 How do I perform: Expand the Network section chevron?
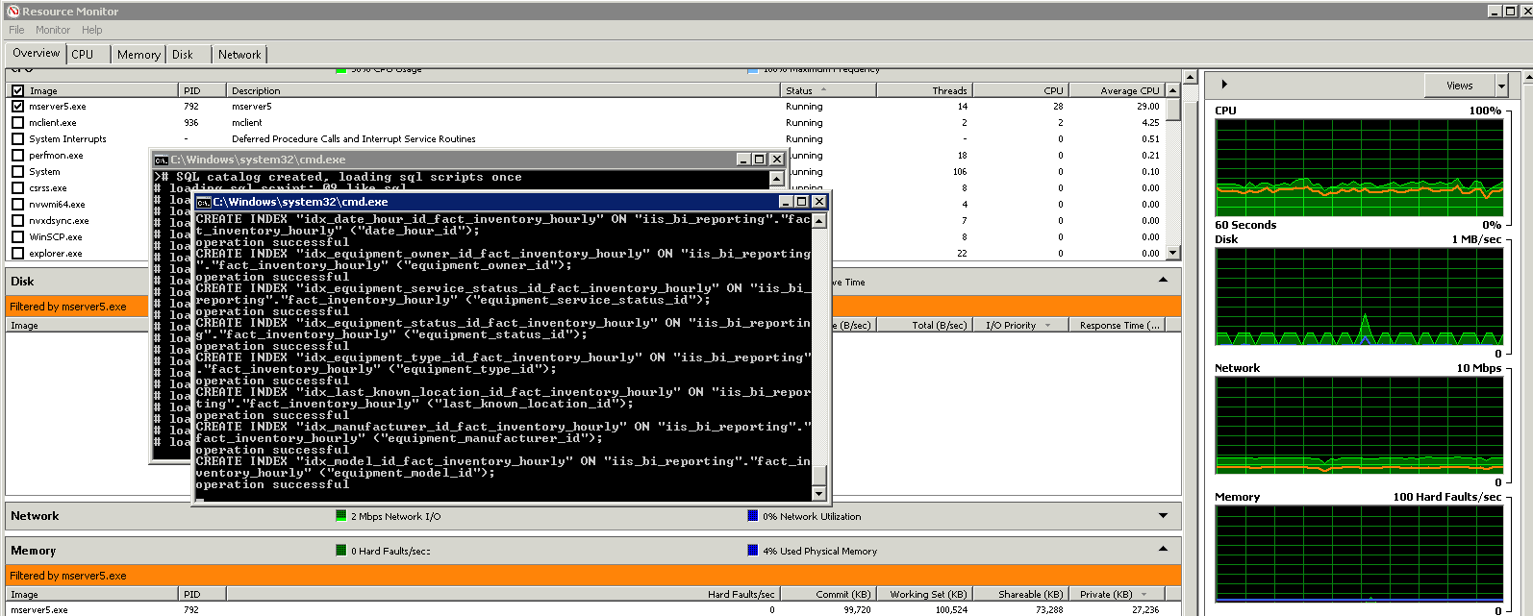pos(1163,516)
